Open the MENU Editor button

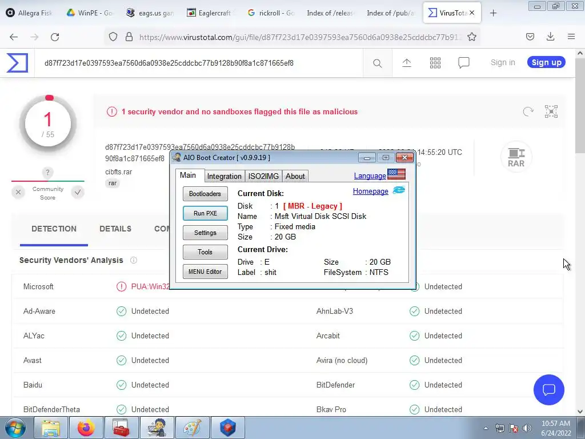[205, 272]
